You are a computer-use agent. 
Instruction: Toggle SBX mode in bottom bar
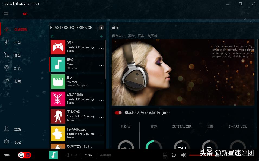[89, 155]
